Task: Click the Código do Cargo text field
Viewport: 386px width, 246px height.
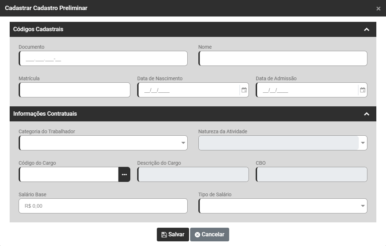Action: [69, 174]
